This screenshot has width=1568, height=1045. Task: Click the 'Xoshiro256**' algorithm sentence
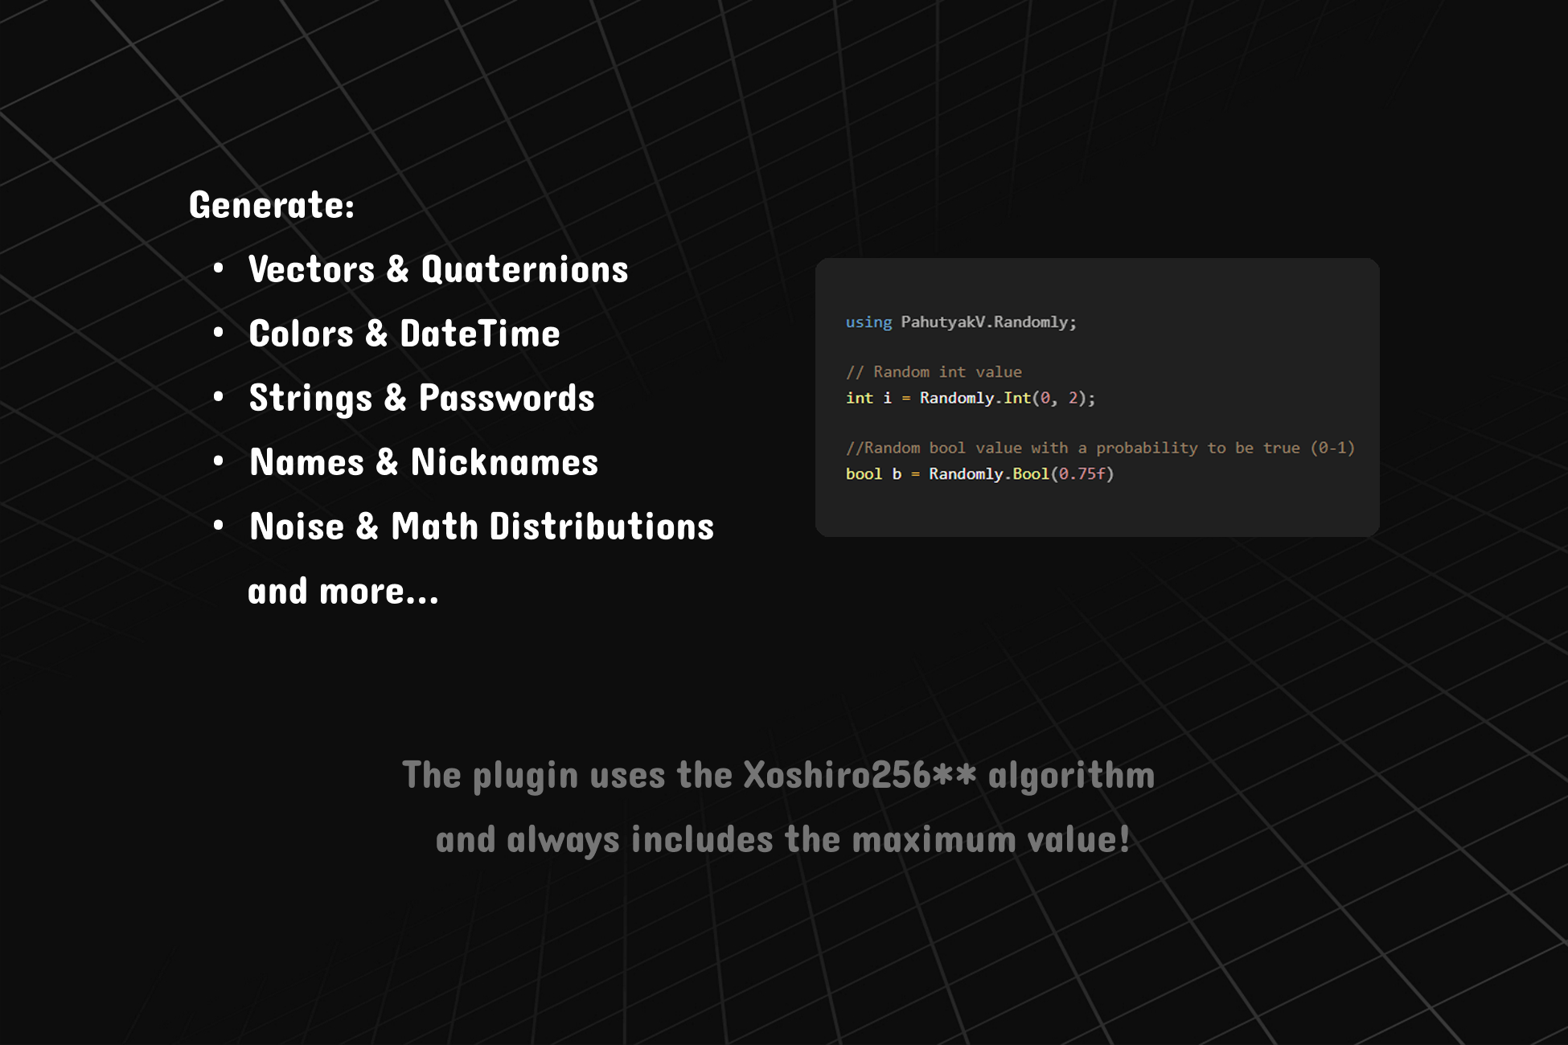pos(778,775)
